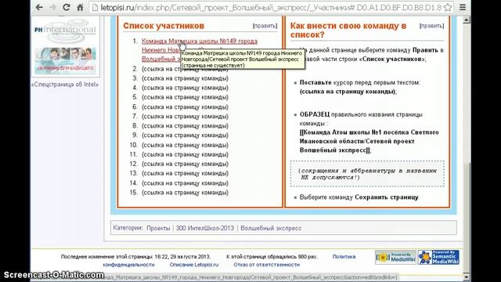The width and height of the screenshot is (501, 282).
Task: Click the page scrollbar up arrow
Action: pos(467,20)
